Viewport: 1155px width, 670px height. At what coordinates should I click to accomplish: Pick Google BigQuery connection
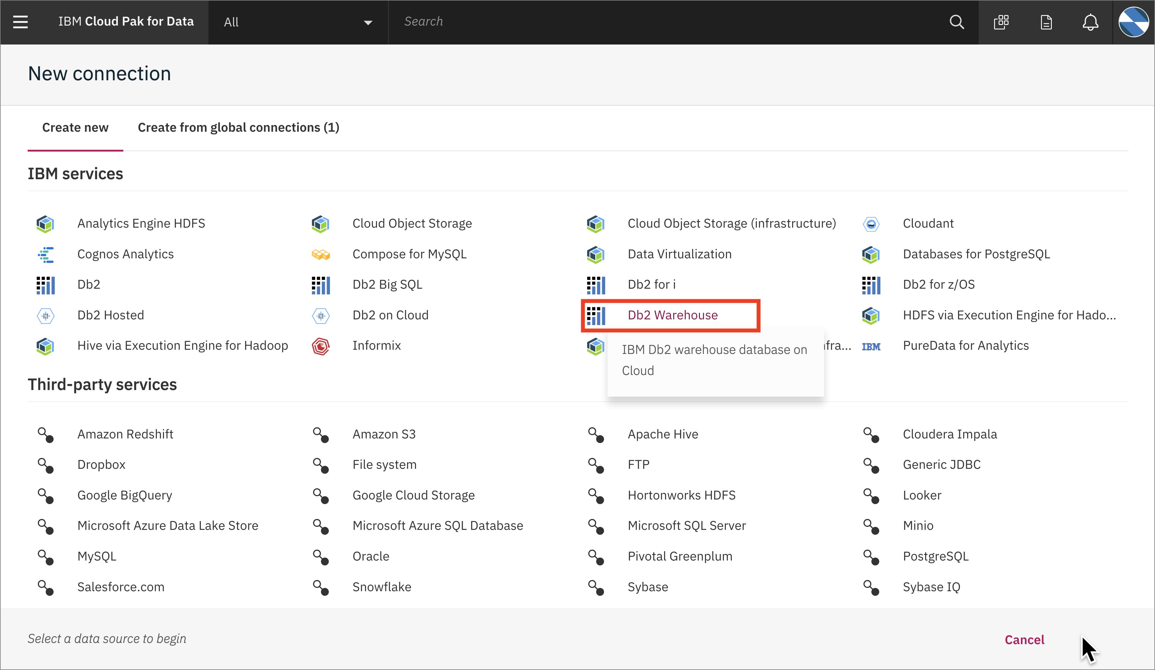pyautogui.click(x=124, y=495)
